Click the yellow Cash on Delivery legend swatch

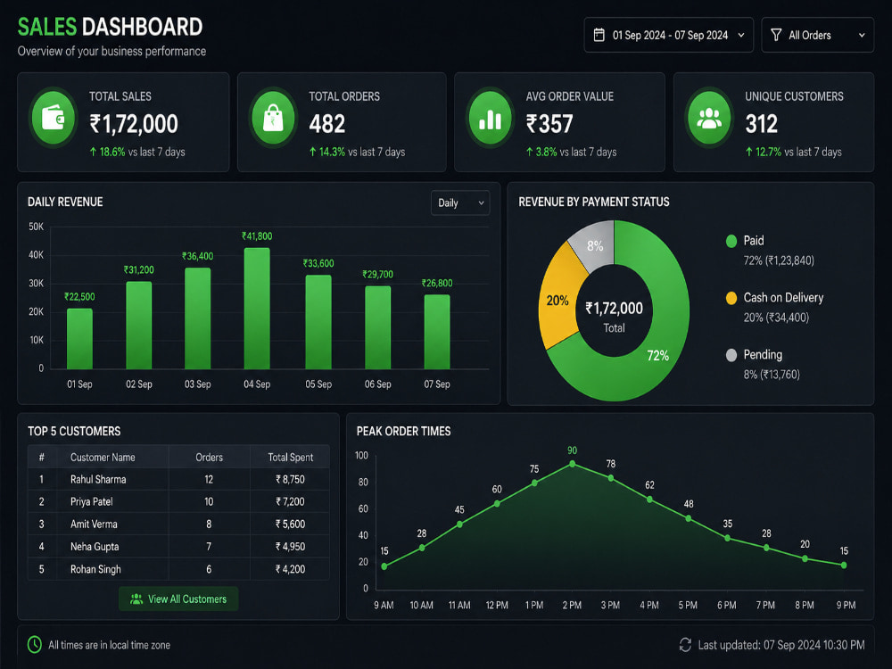coord(731,298)
